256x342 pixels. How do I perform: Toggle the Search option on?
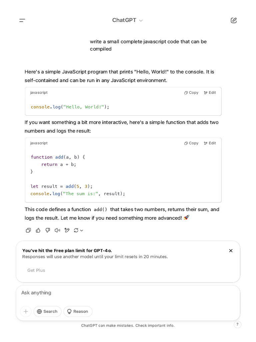47,311
